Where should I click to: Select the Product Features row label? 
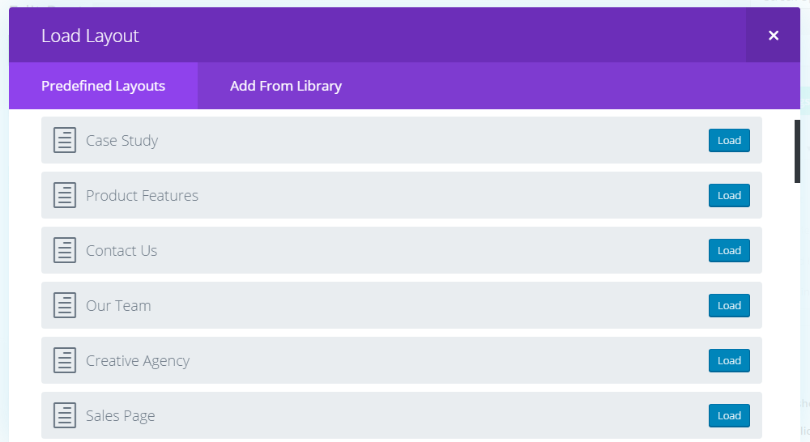point(142,196)
